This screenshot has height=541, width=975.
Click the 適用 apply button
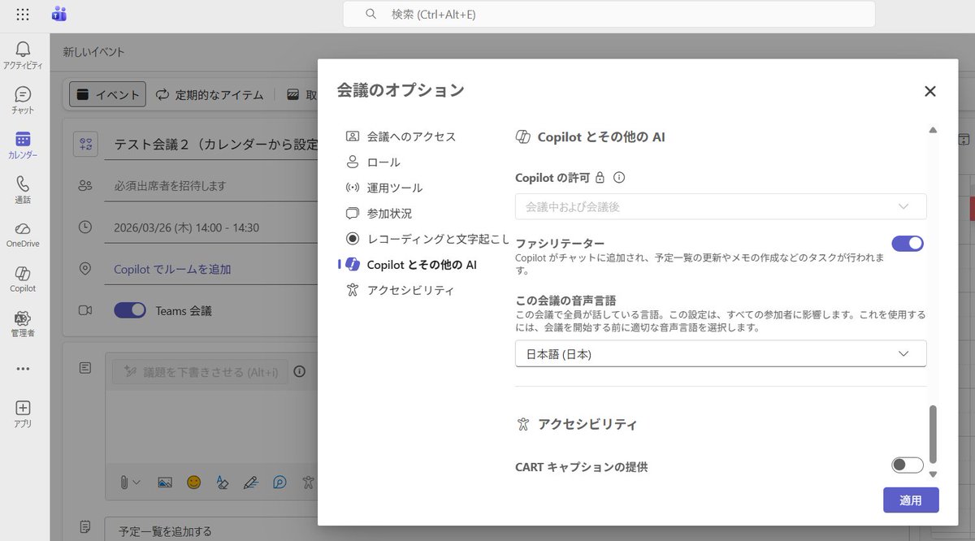[x=911, y=500]
